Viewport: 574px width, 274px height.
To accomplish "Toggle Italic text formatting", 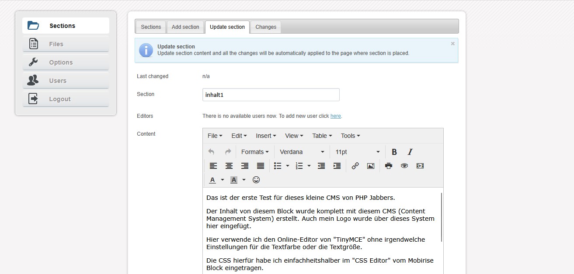I will tap(410, 152).
